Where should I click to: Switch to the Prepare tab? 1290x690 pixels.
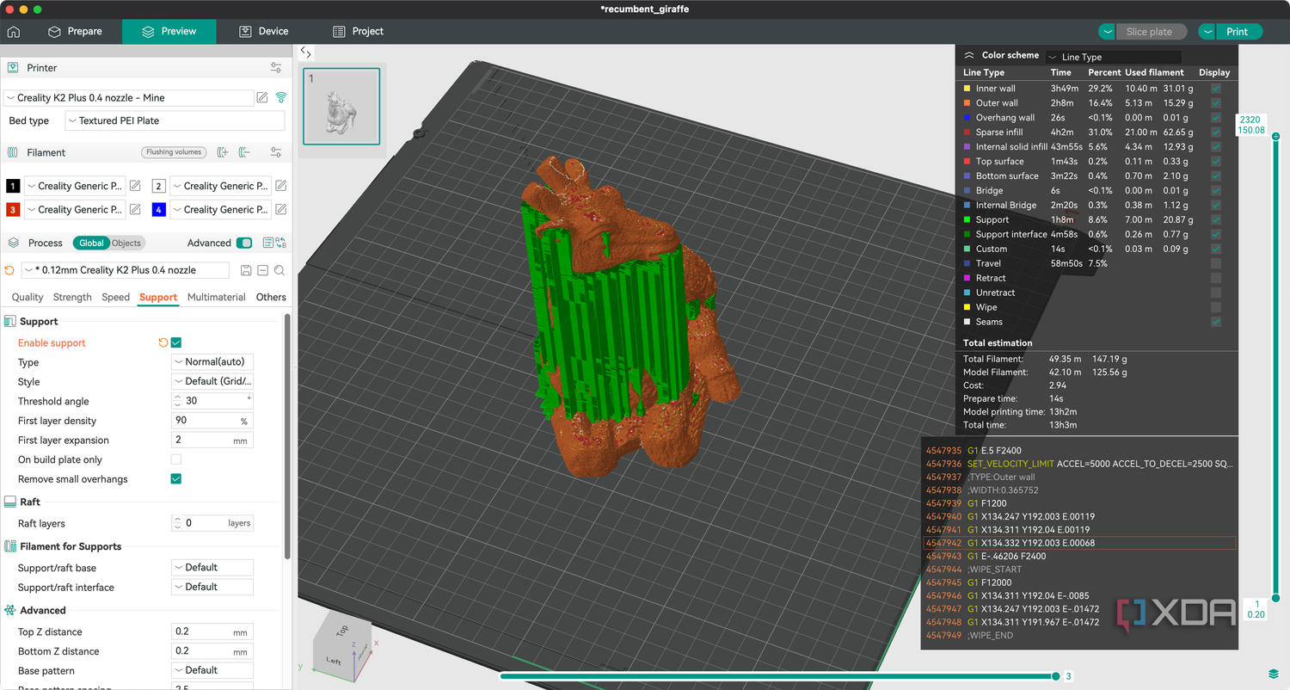tap(75, 31)
